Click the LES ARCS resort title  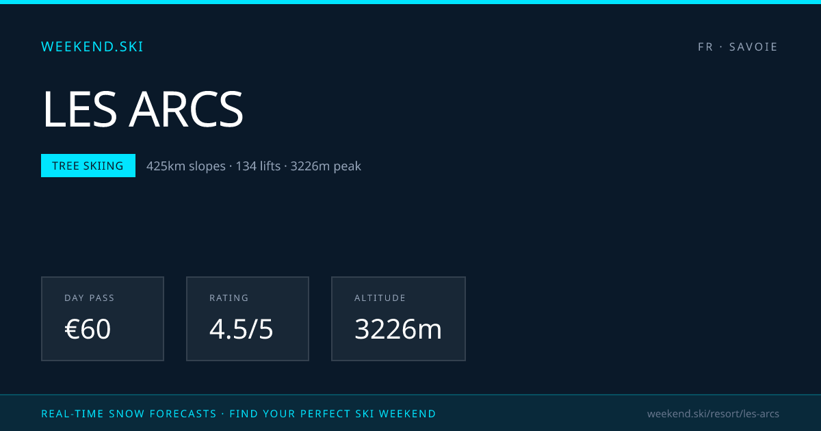pos(143,109)
